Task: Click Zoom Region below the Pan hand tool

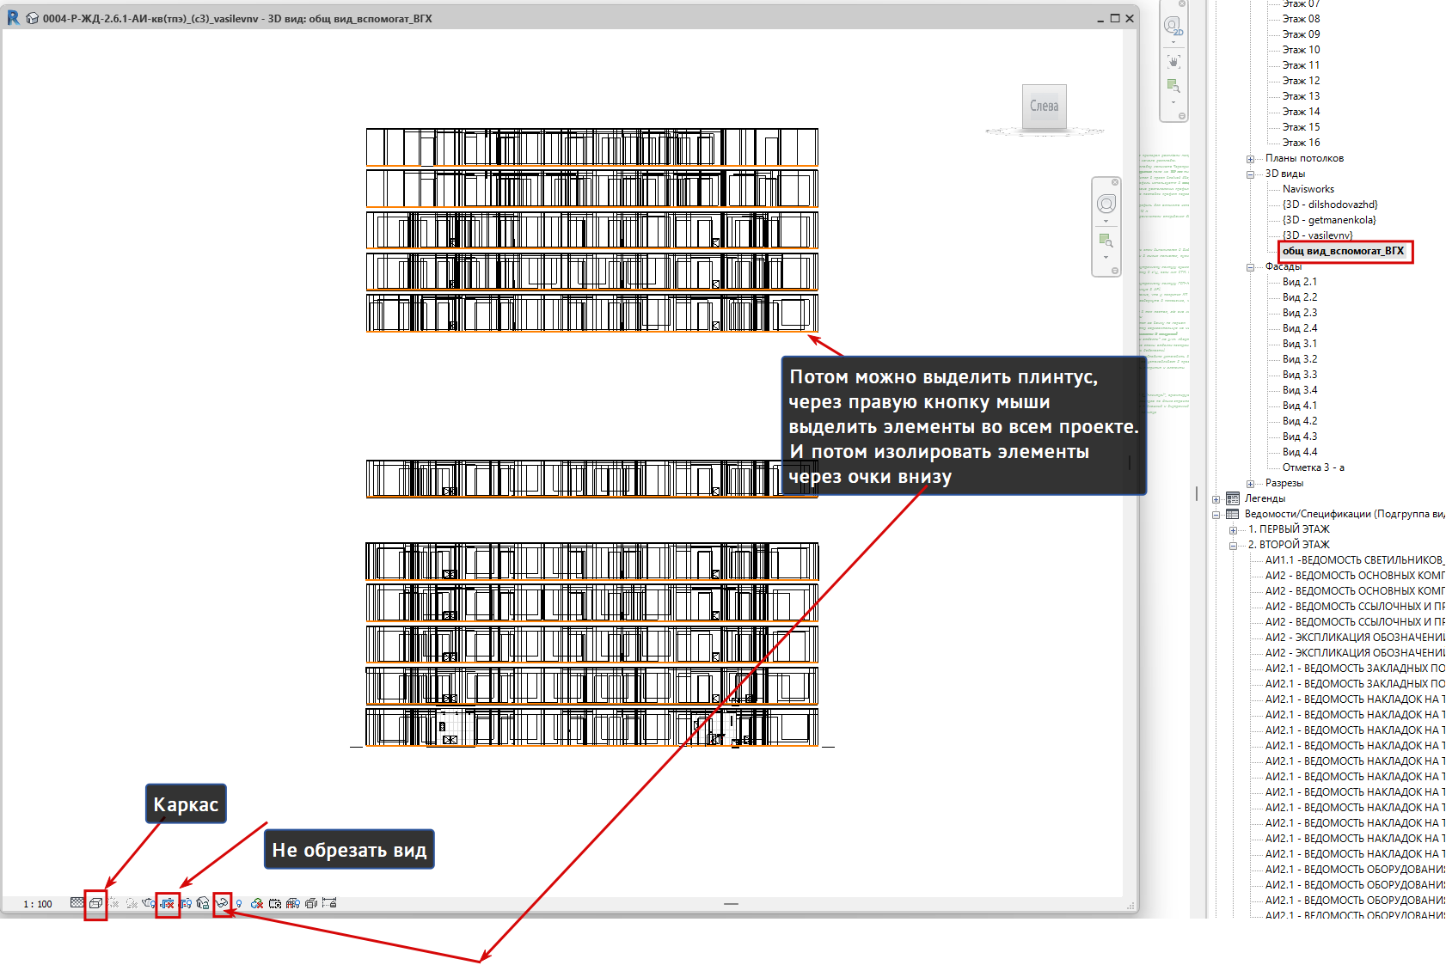Action: (1173, 85)
